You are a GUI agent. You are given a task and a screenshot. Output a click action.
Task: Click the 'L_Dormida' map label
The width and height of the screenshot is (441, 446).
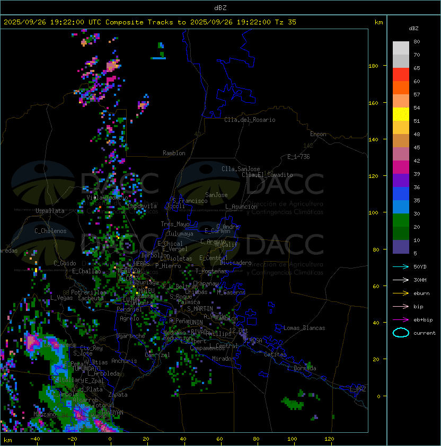pos(302,368)
